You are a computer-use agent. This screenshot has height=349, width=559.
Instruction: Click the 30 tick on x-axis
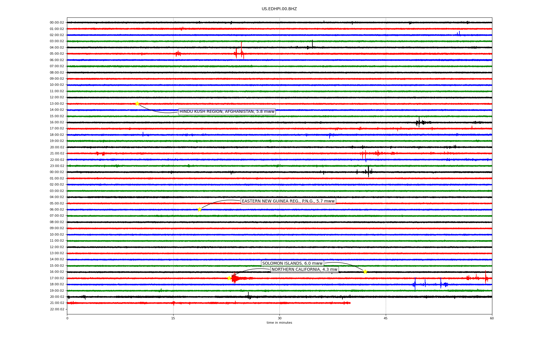(279, 318)
